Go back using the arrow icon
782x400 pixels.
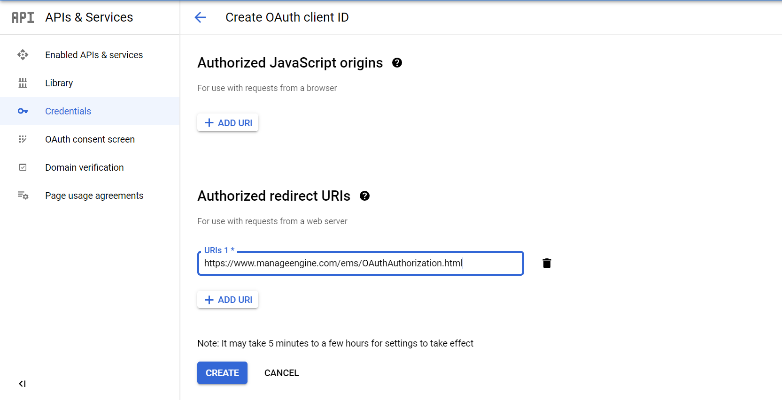tap(200, 17)
